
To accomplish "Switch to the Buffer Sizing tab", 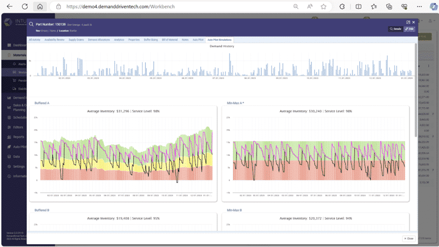I will coord(151,40).
